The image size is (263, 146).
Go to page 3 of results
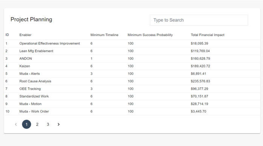(48, 124)
